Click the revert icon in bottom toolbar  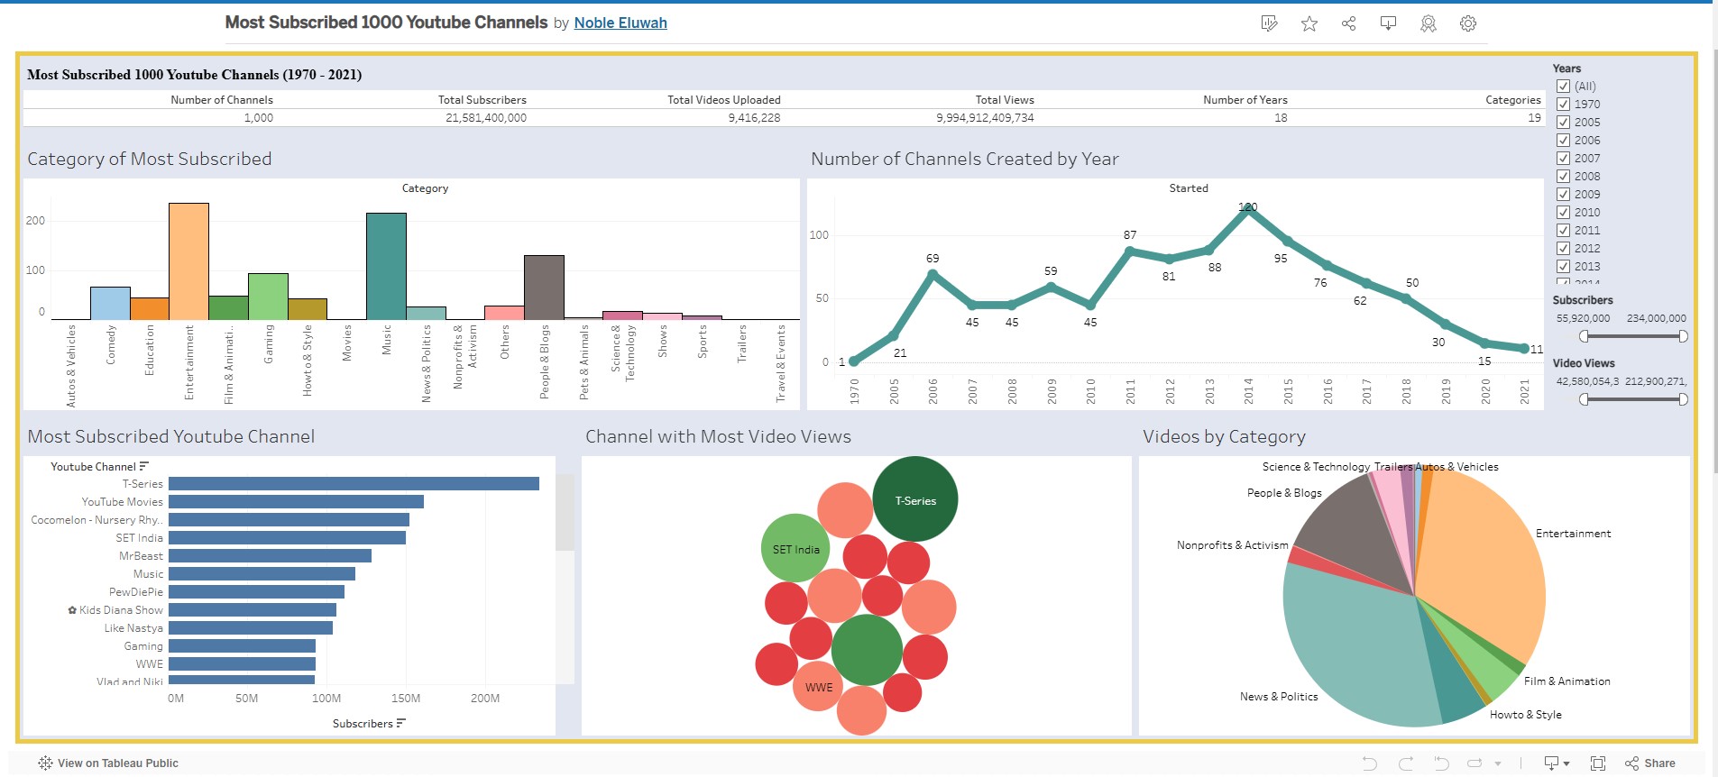[x=1441, y=763]
